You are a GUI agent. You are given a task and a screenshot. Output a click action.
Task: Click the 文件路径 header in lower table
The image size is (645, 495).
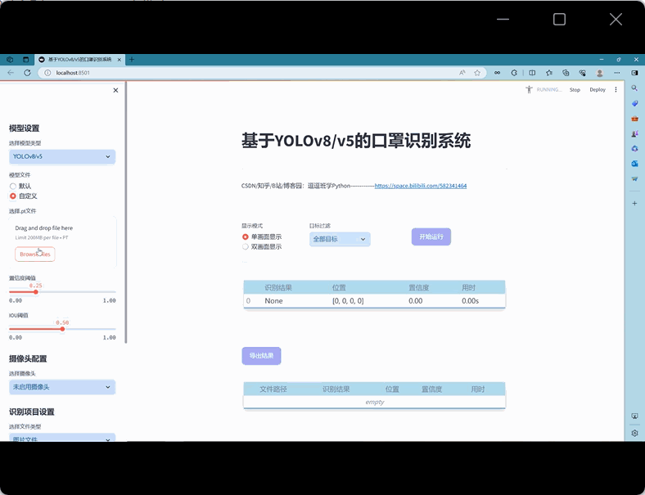pyautogui.click(x=273, y=389)
